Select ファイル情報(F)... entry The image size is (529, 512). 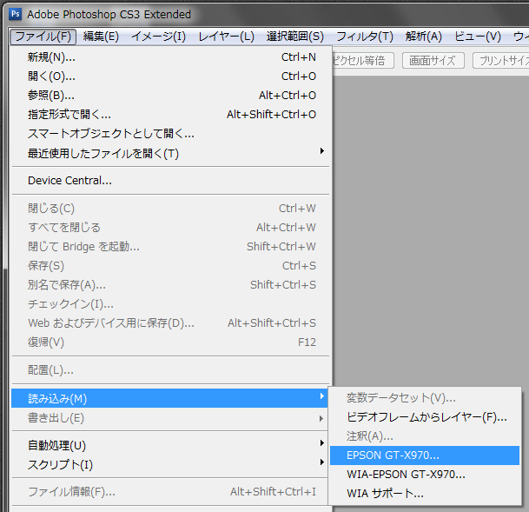point(170,492)
